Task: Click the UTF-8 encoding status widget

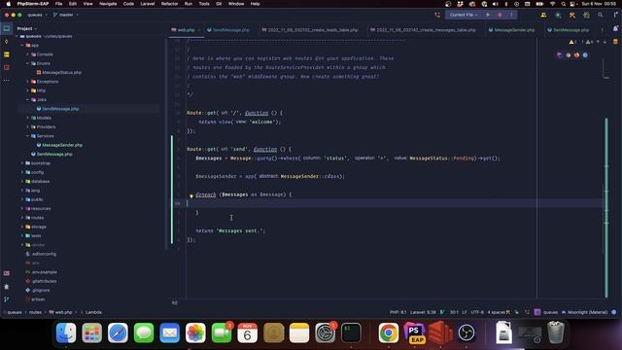Action: (x=477, y=312)
